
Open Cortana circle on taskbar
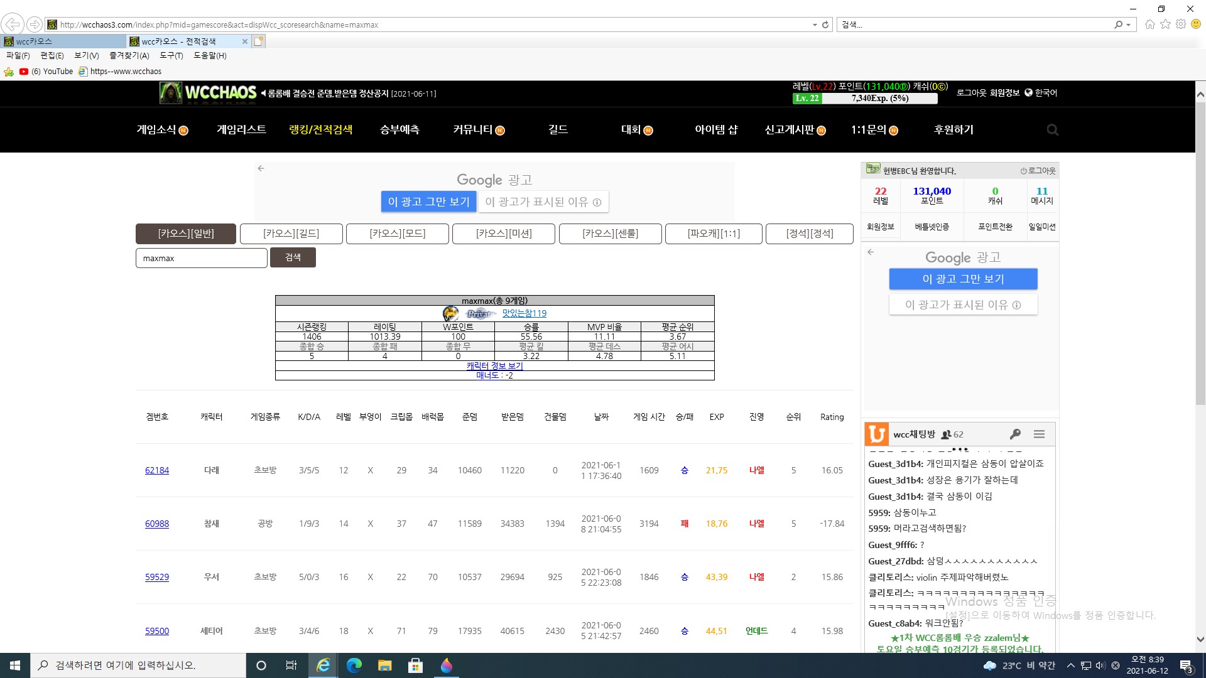click(x=261, y=665)
